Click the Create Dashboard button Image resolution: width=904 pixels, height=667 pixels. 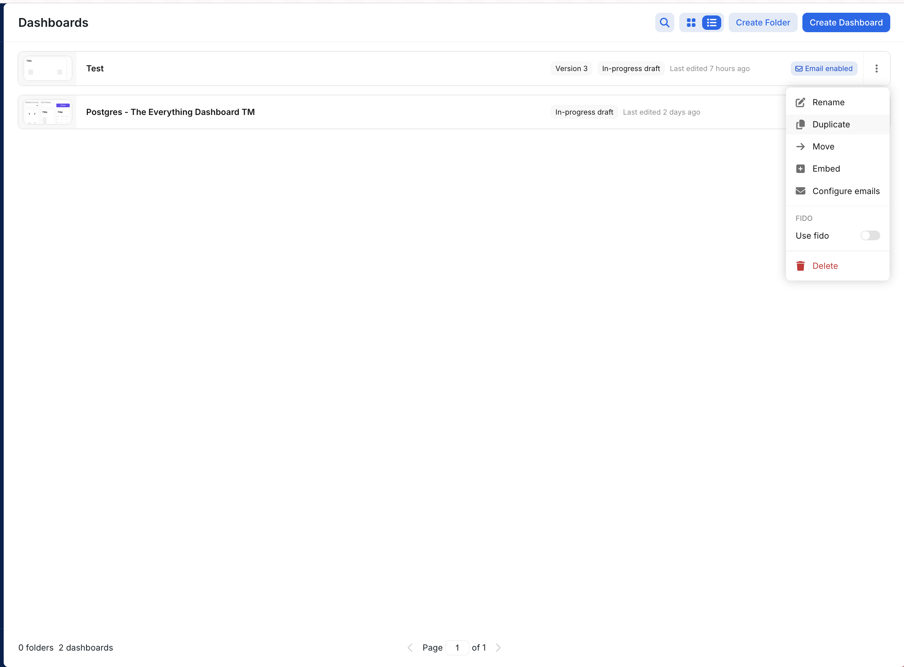(846, 22)
